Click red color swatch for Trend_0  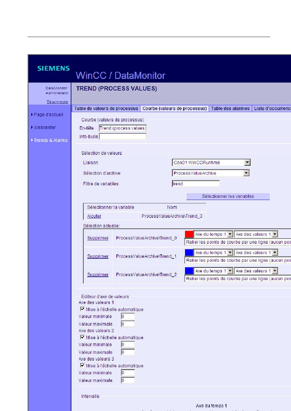click(189, 234)
